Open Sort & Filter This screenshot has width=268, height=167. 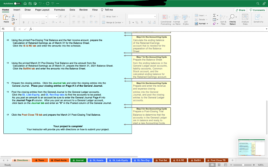(223, 20)
